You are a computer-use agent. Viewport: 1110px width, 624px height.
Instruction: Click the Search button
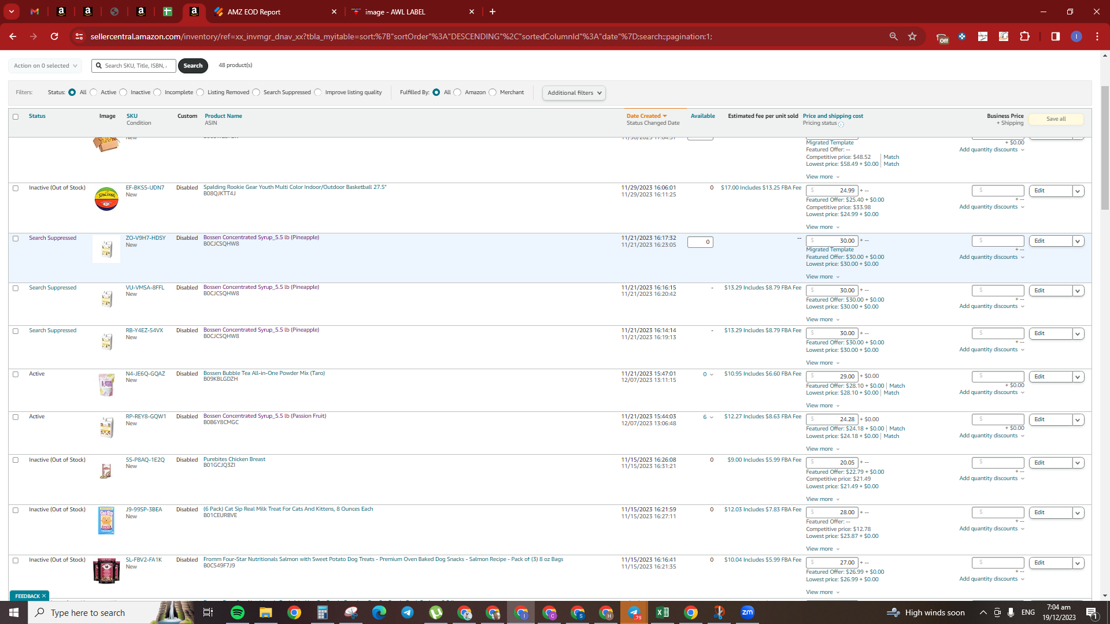click(193, 66)
